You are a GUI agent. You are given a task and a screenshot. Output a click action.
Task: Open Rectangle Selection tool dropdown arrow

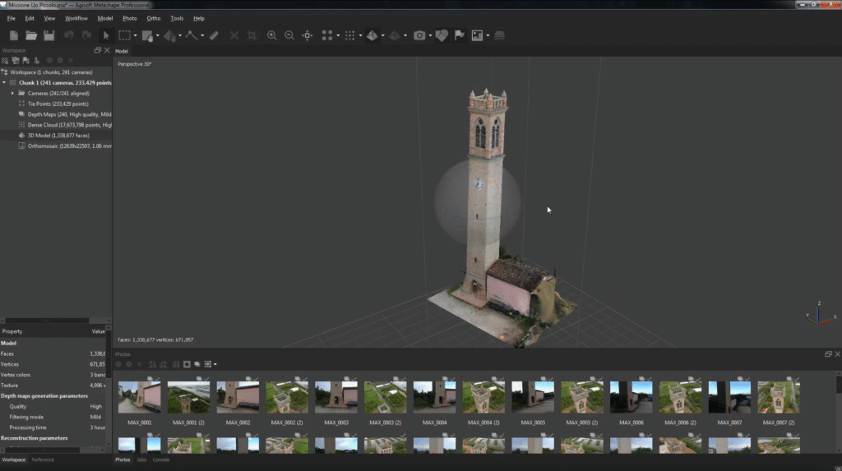tap(136, 36)
